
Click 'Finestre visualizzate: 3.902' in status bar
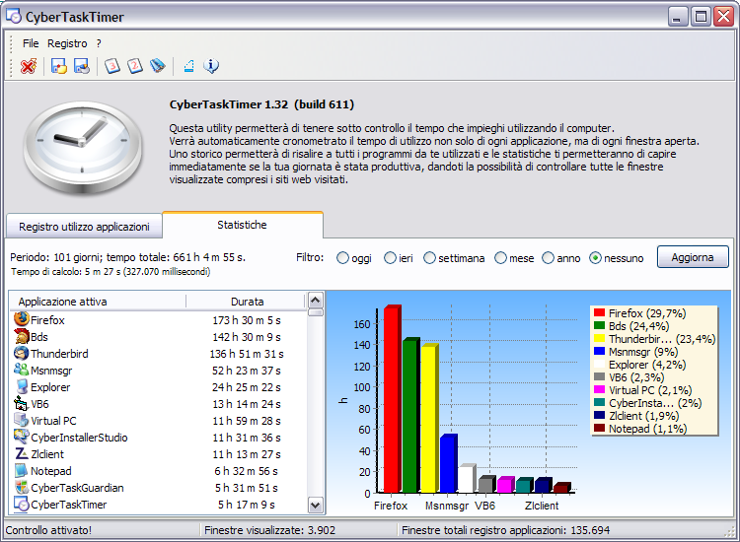[x=269, y=530]
